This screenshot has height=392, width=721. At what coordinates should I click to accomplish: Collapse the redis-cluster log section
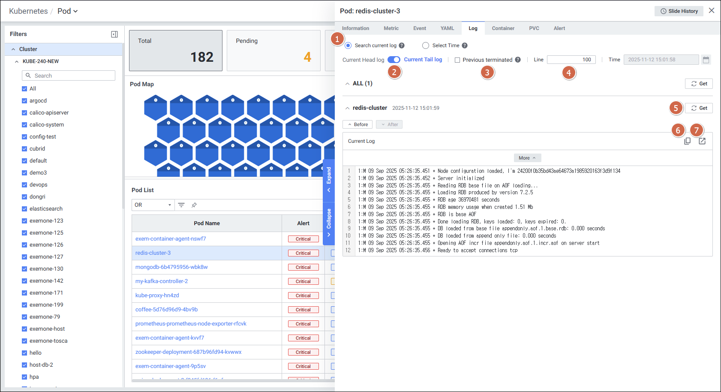pos(347,108)
